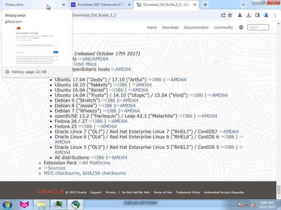
Task: Focus the site Search field
Action: [258, 27]
